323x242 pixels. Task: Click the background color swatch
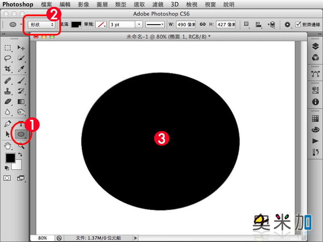[x=18, y=166]
